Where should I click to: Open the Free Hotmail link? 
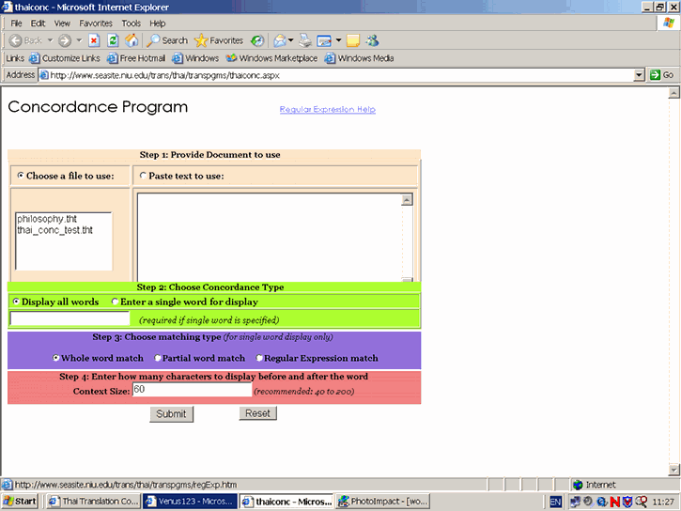coord(136,58)
